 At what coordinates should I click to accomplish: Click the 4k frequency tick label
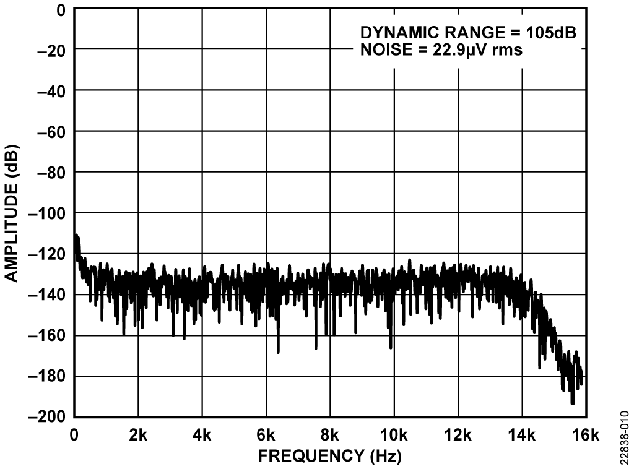pyautogui.click(x=202, y=434)
